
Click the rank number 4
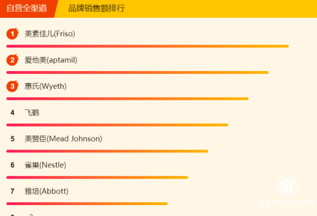(13, 112)
